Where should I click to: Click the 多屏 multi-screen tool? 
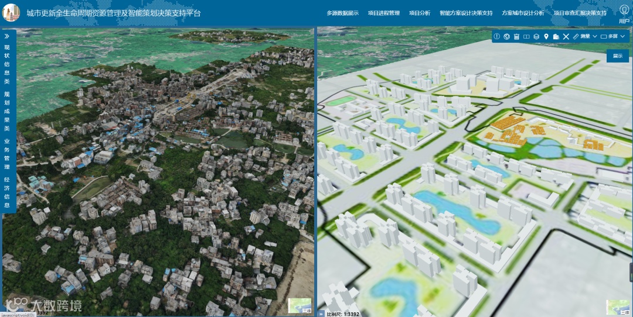click(x=609, y=37)
